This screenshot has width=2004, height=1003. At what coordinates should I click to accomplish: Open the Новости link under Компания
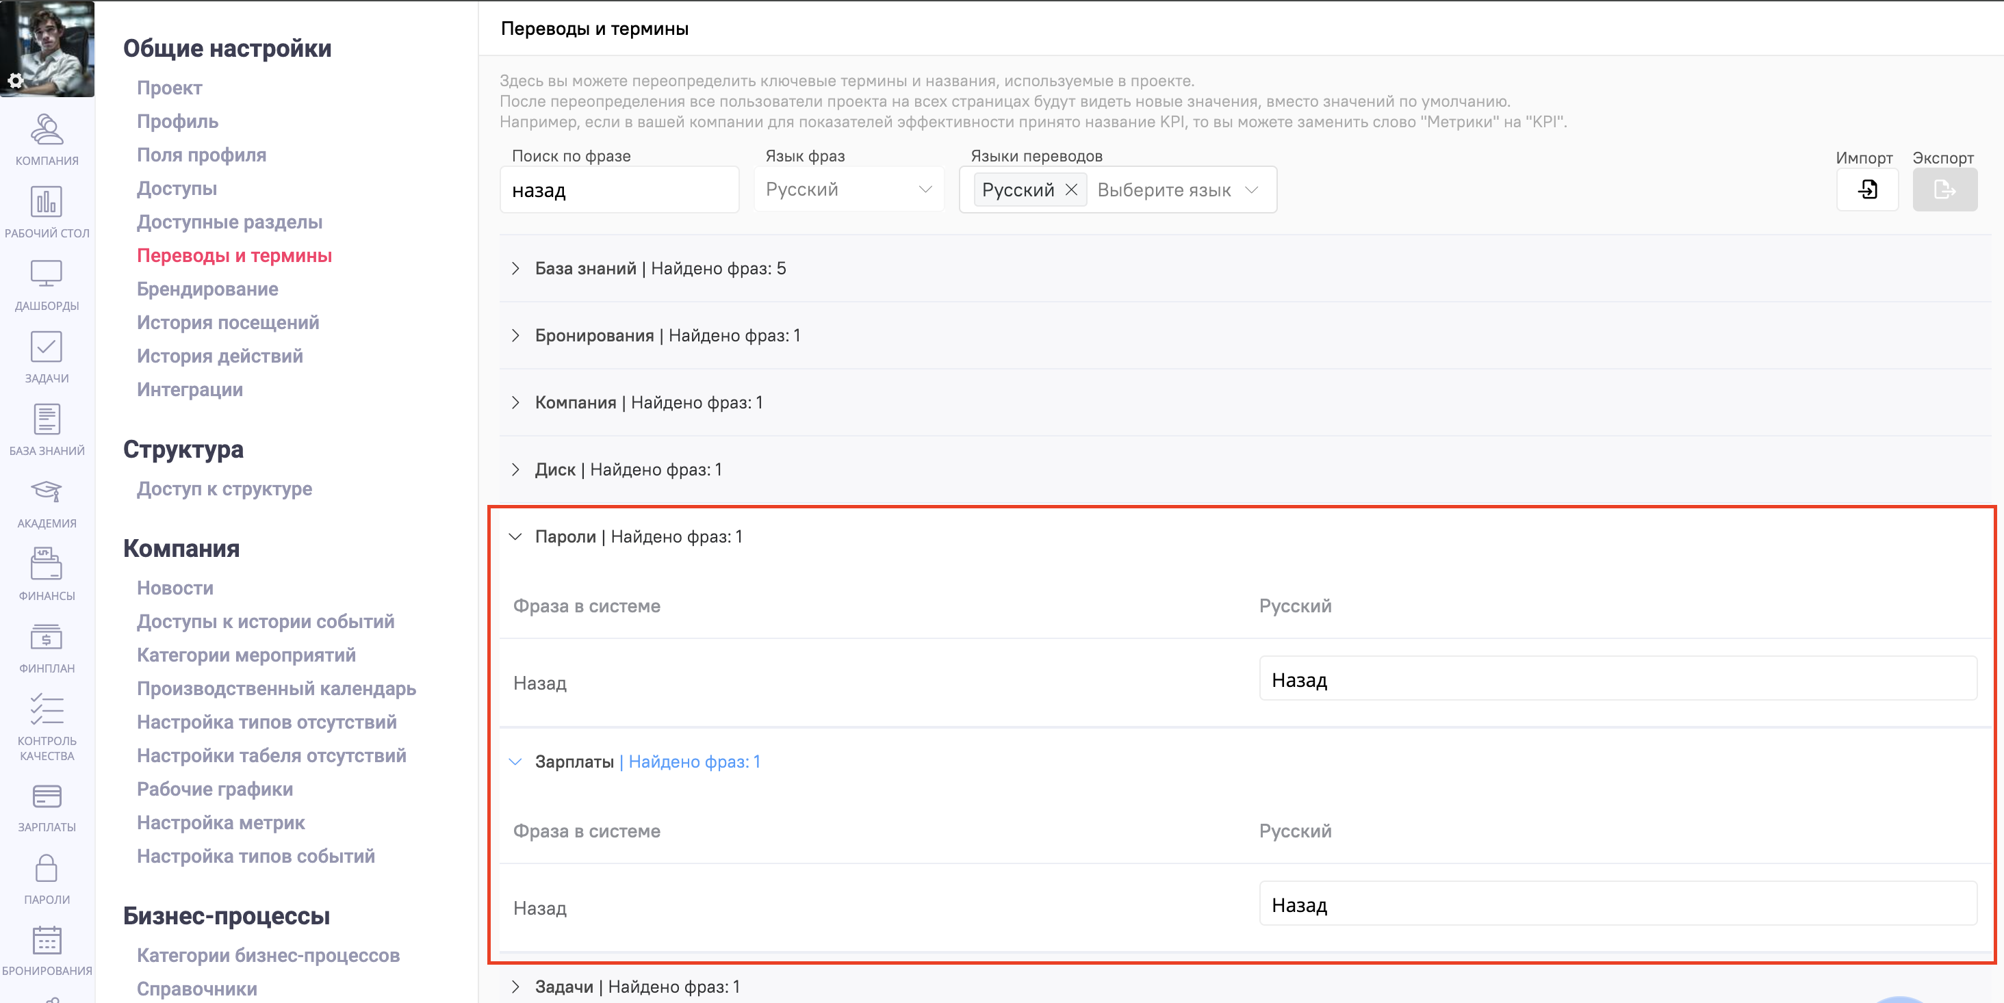pyautogui.click(x=175, y=588)
